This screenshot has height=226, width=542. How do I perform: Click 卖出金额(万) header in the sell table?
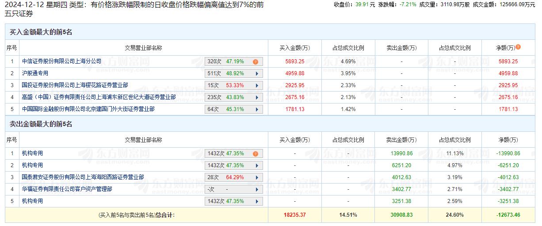[x=401, y=140]
